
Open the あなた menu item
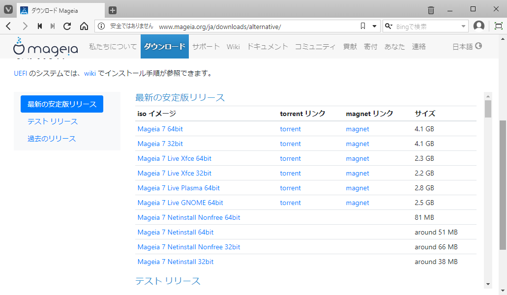click(394, 47)
